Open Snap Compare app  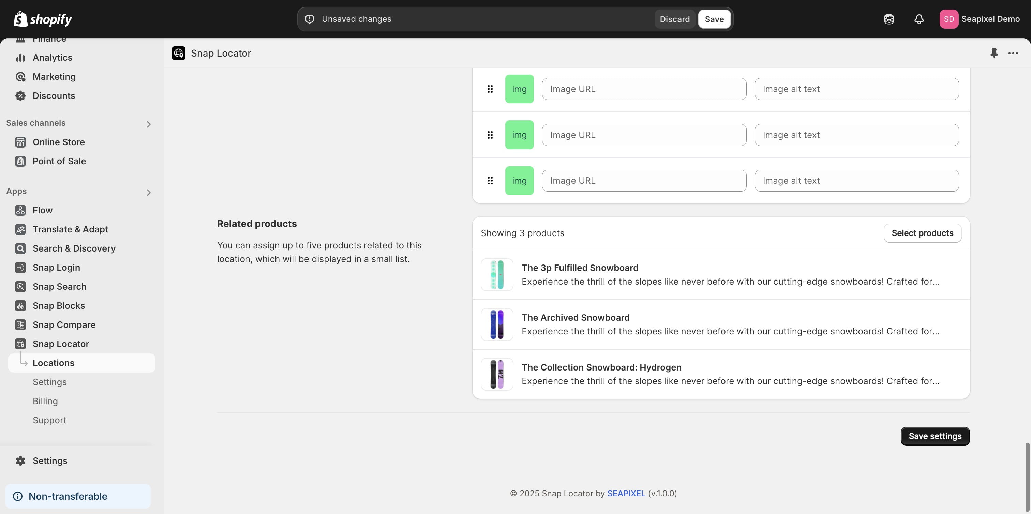[x=64, y=325]
